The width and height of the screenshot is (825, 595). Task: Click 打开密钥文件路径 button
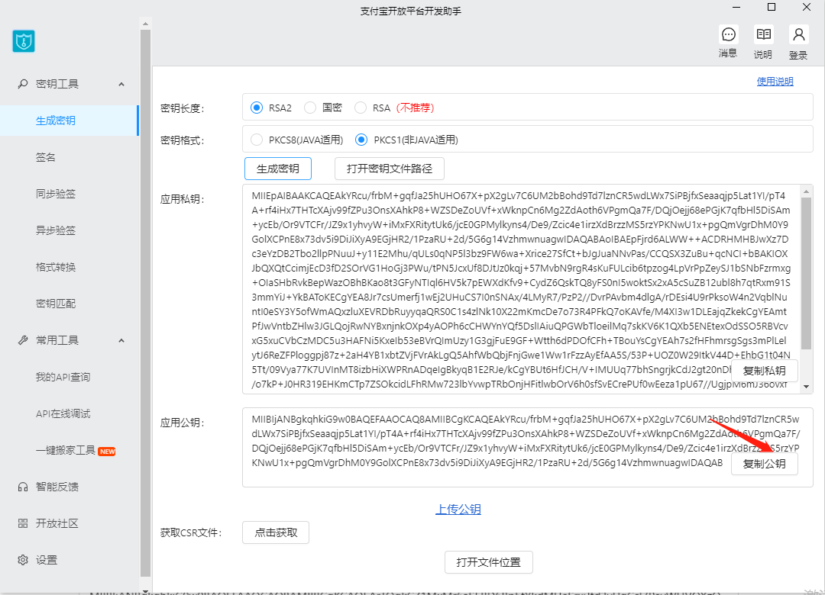390,169
